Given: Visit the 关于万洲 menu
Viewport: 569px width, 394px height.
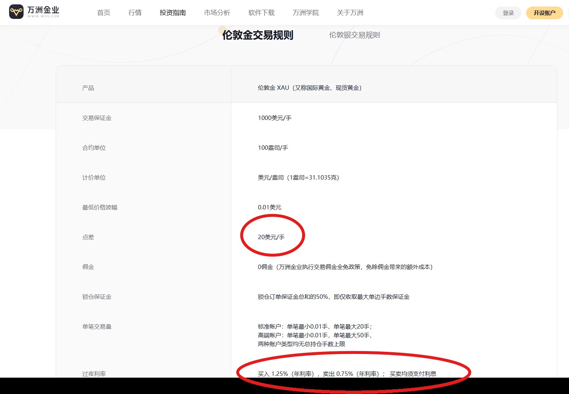Looking at the screenshot, I should point(350,13).
